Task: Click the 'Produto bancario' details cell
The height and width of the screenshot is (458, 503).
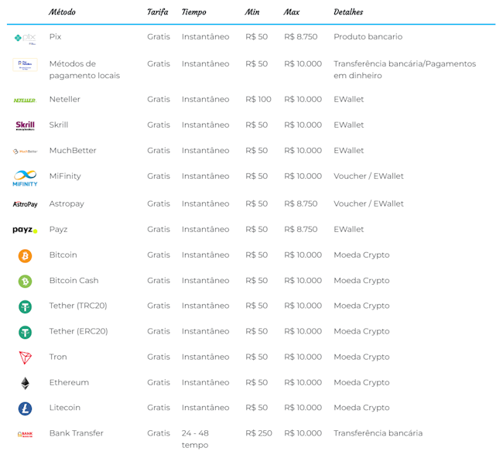Action: [x=368, y=36]
